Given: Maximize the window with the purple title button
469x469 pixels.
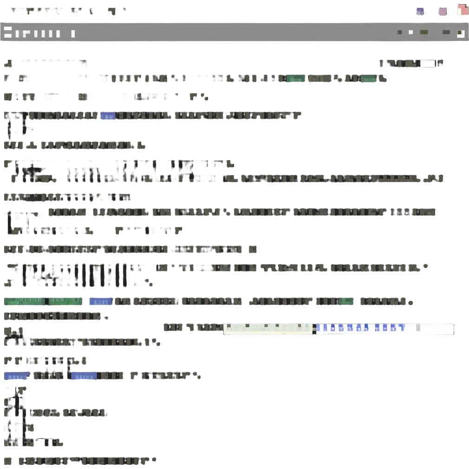Looking at the screenshot, I should point(443,12).
